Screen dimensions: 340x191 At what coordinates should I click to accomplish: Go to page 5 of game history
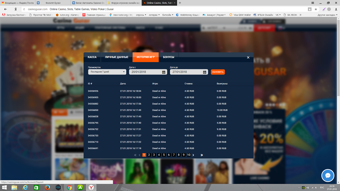[164, 155]
